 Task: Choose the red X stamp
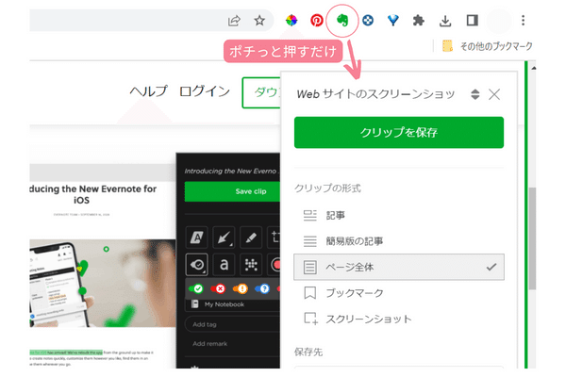coord(219,288)
